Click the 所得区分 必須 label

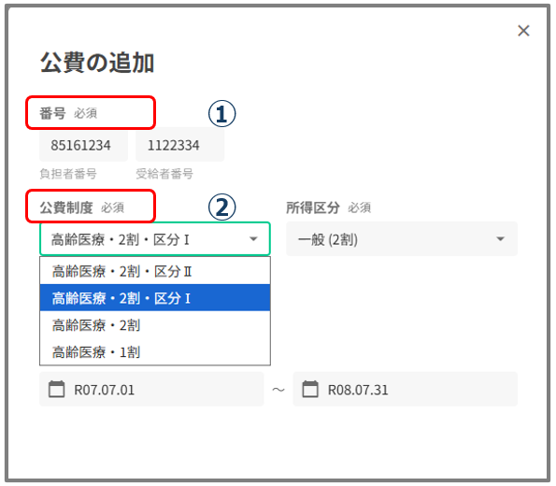328,207
